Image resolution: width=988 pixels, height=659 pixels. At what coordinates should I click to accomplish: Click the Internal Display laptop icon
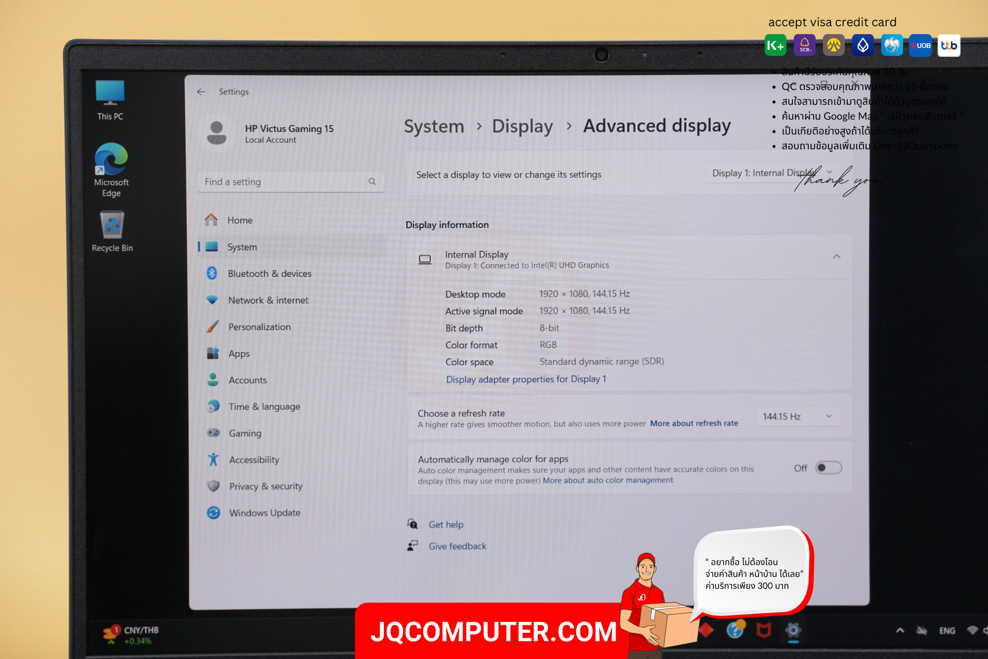click(425, 259)
